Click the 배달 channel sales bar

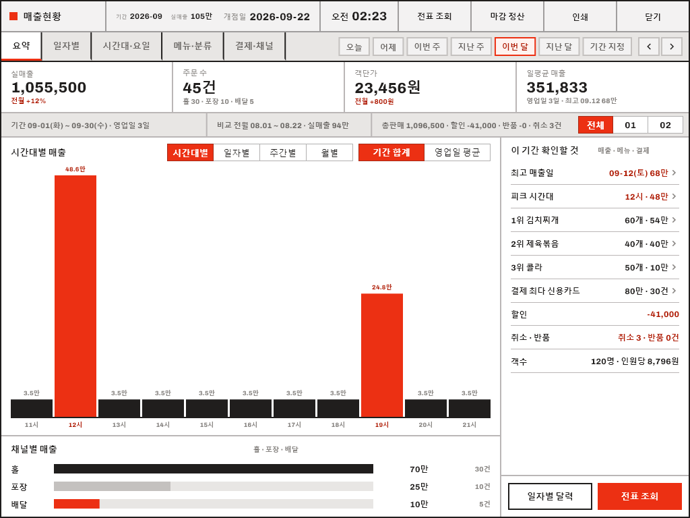pos(214,504)
